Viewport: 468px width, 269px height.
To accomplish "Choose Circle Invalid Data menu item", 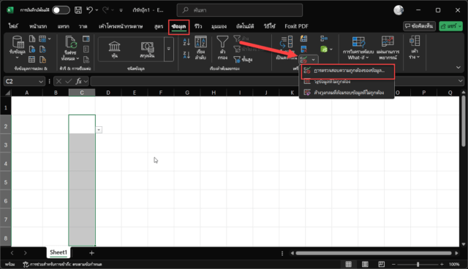I will coord(347,82).
